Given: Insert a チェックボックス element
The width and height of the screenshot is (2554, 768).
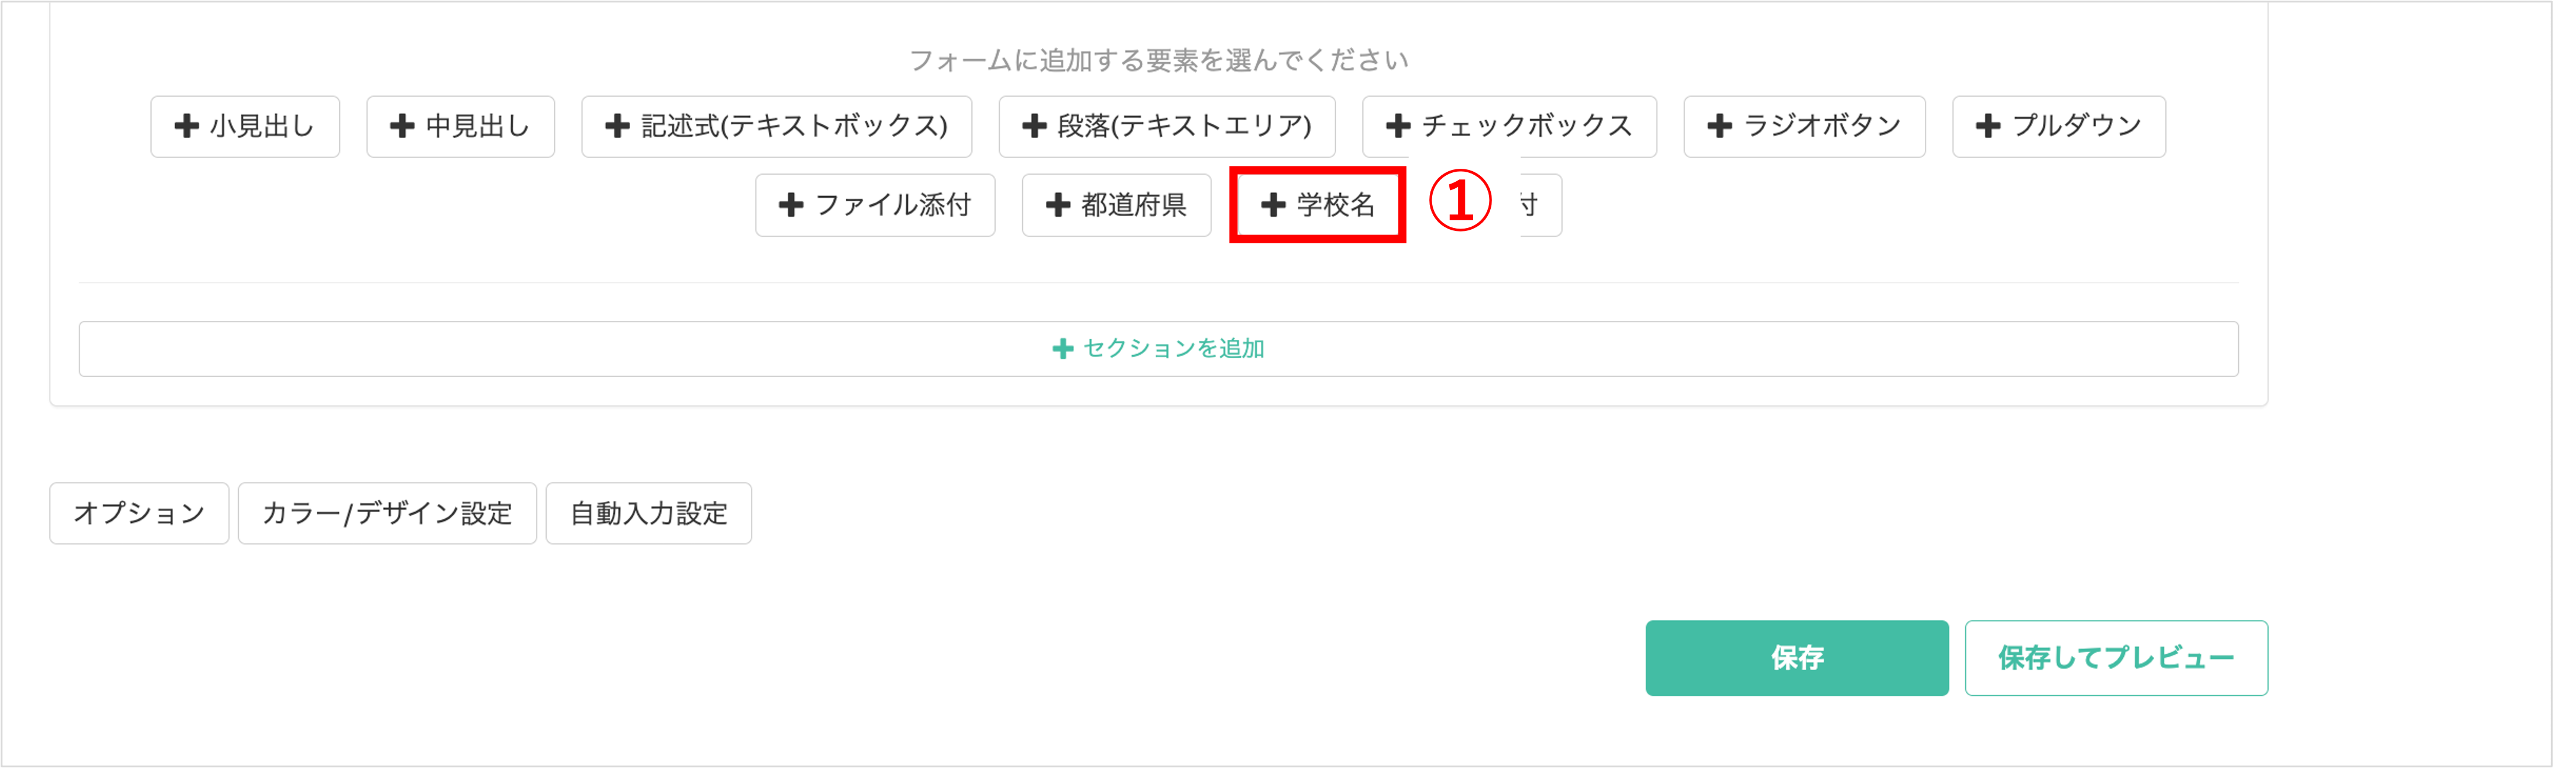Looking at the screenshot, I should pyautogui.click(x=1509, y=126).
